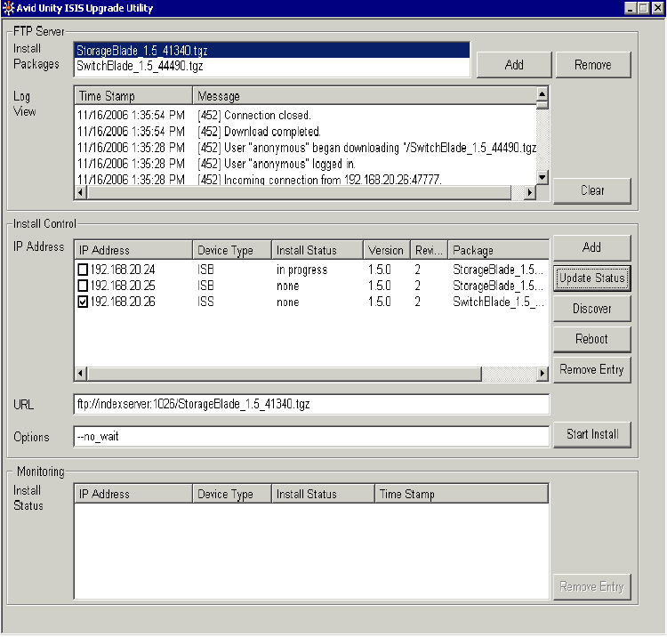Click log view scroll up arrow
667x637 pixels.
click(x=542, y=93)
